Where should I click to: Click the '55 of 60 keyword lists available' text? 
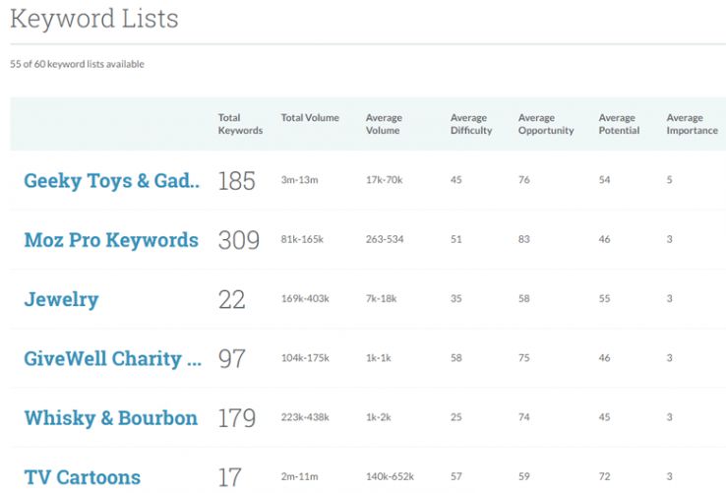point(77,65)
